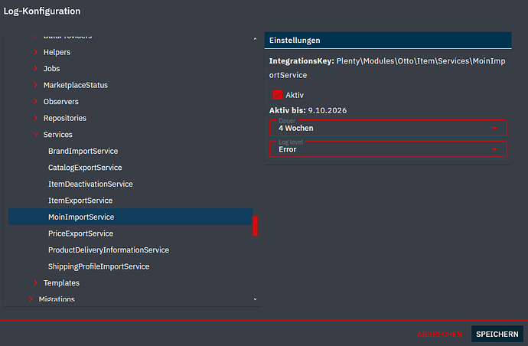Click the IntegrationsKey path text
528x346 pixels.
(387, 68)
